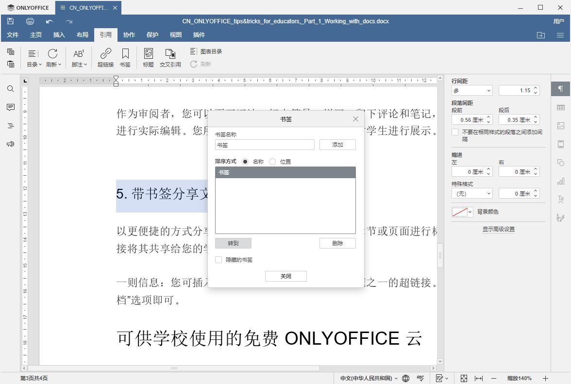Open the 特殊格式 dropdown
The height and width of the screenshot is (384, 571).
click(471, 193)
